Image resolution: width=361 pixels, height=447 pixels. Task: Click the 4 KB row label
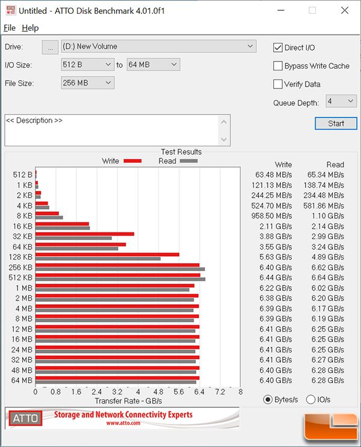[x=25, y=205]
